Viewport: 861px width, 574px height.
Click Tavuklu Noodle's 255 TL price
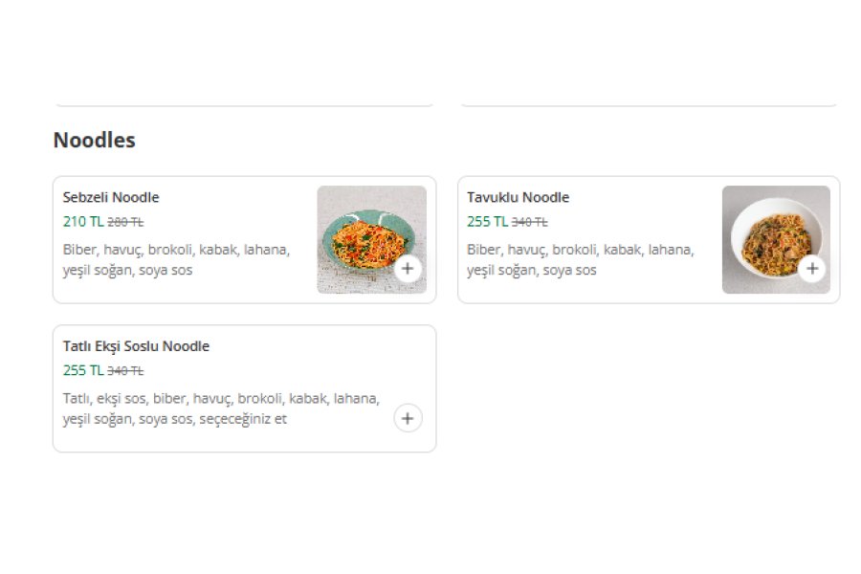click(x=487, y=221)
